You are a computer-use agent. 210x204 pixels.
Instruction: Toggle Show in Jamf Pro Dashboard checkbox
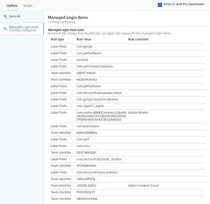[160, 5]
